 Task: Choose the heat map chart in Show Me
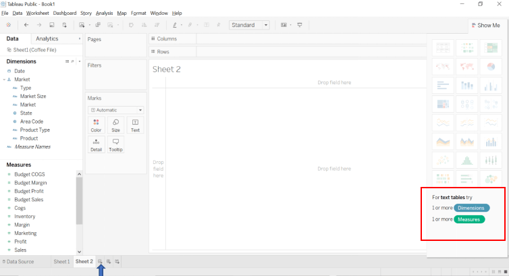(x=466, y=48)
